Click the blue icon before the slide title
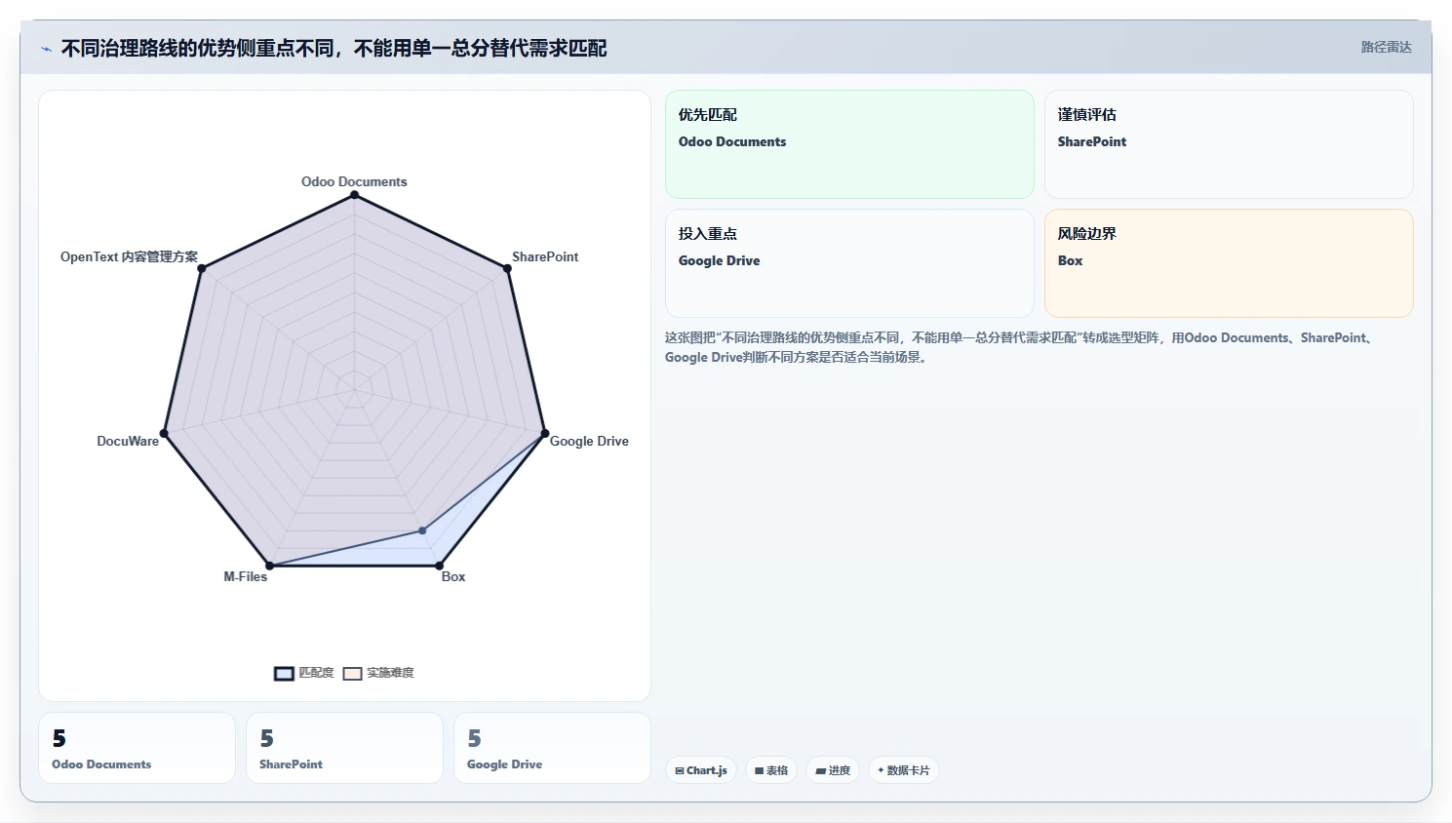1452x823 pixels. click(x=46, y=49)
